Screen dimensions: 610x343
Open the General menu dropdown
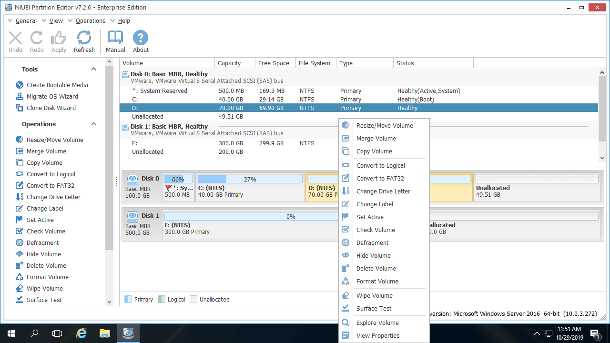coord(26,21)
